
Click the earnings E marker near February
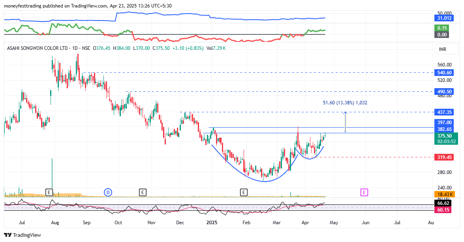[244, 193]
